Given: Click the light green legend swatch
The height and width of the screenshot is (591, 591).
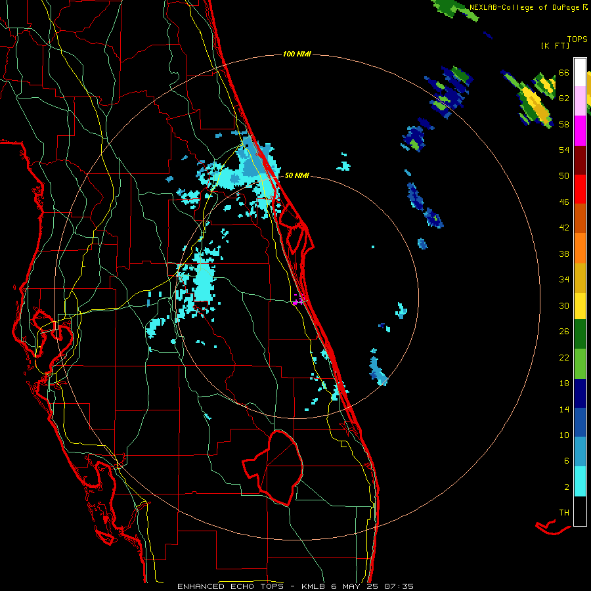Looking at the screenshot, I should click(580, 364).
